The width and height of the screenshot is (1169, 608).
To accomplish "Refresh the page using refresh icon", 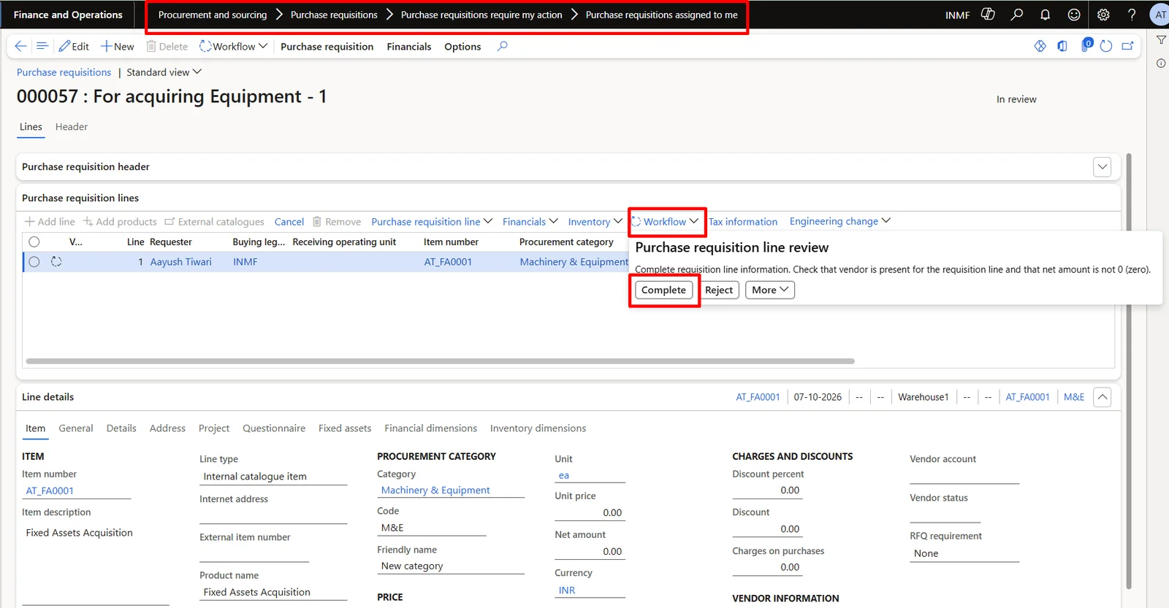I will coord(1106,46).
